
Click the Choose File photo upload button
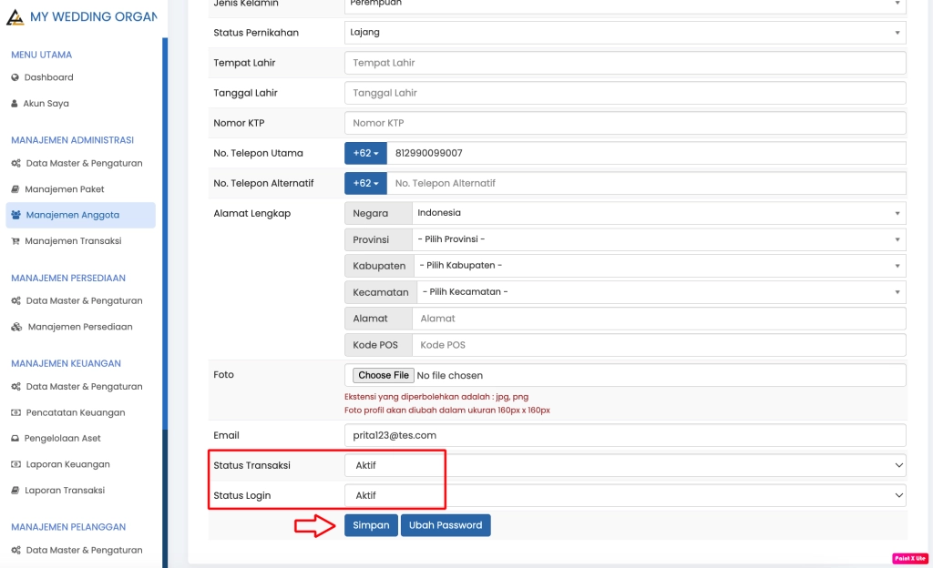(x=383, y=375)
